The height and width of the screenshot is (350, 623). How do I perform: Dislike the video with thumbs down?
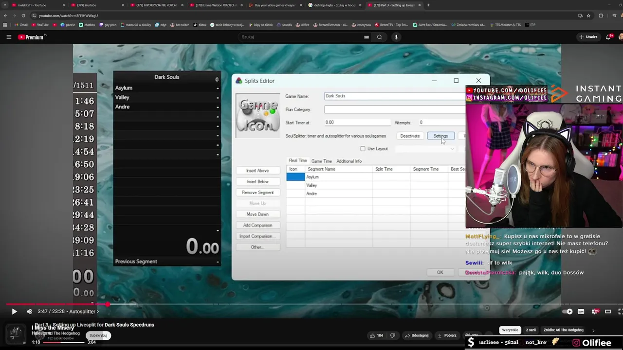[393, 335]
